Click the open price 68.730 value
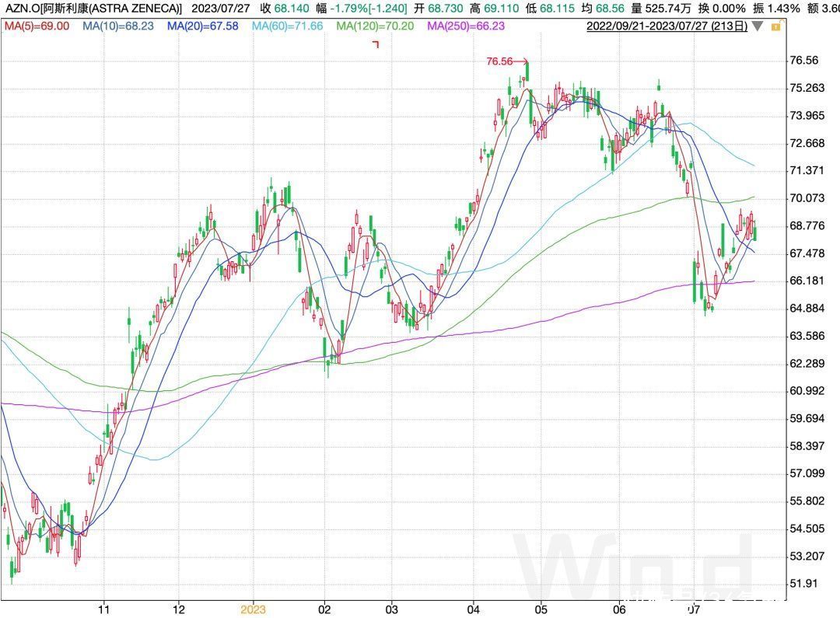Screen dimensions: 840x618 pos(445,9)
